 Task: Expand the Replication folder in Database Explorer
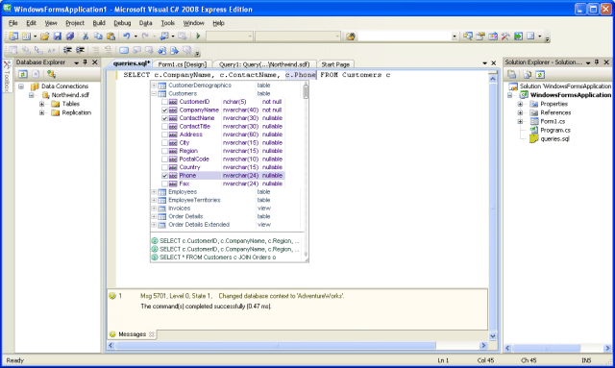pyautogui.click(x=41, y=113)
